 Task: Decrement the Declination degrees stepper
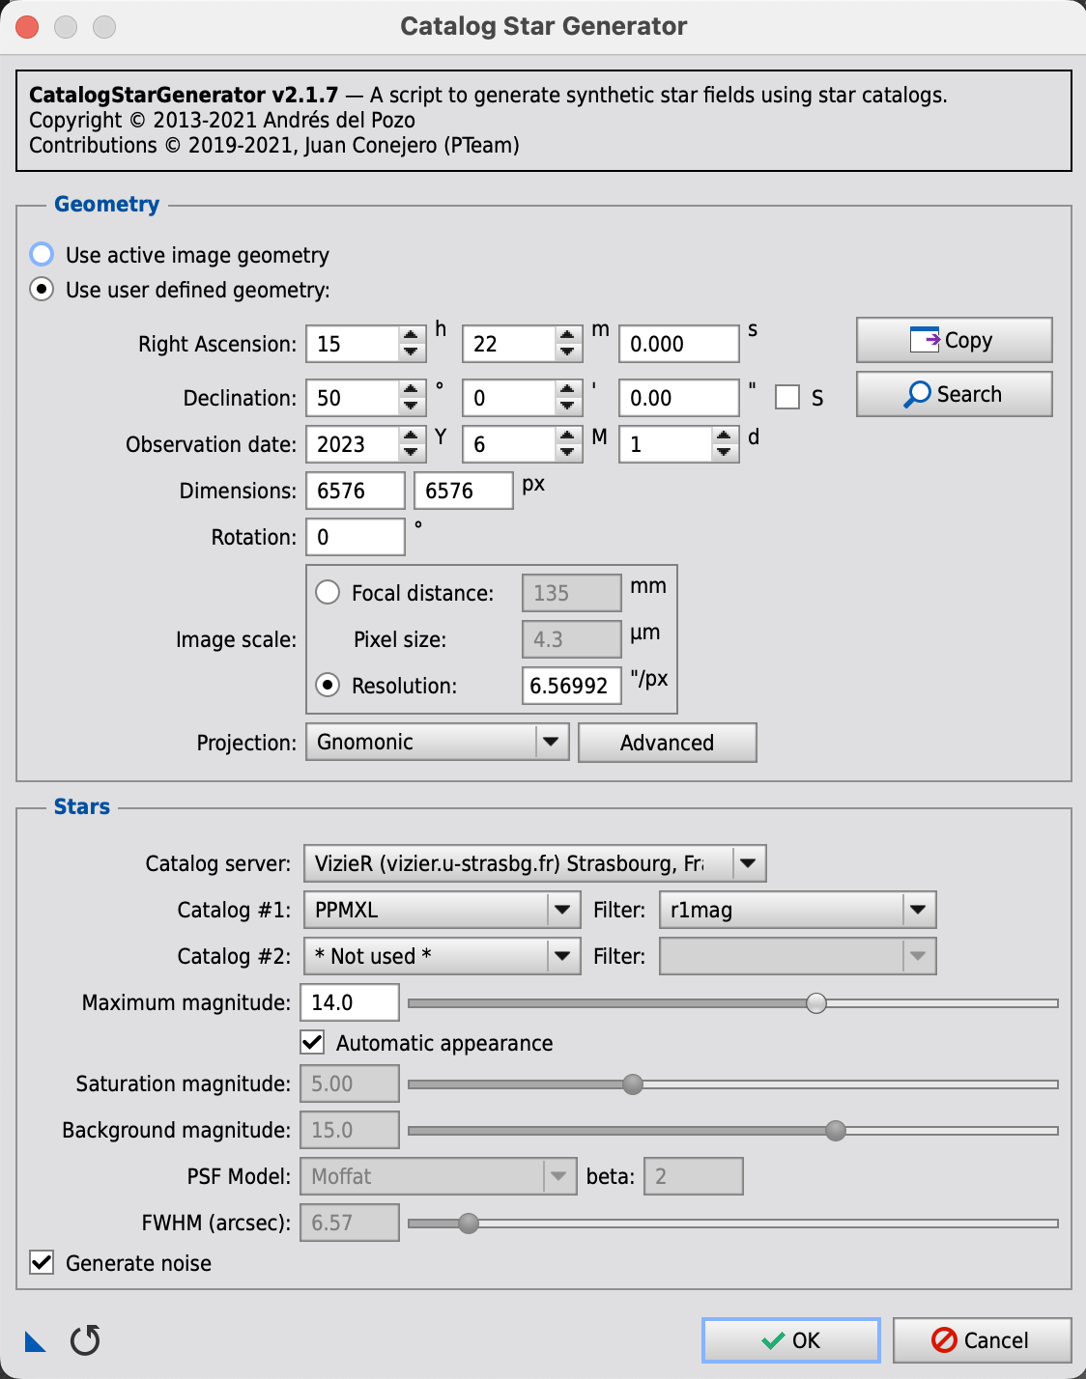pyautogui.click(x=412, y=407)
